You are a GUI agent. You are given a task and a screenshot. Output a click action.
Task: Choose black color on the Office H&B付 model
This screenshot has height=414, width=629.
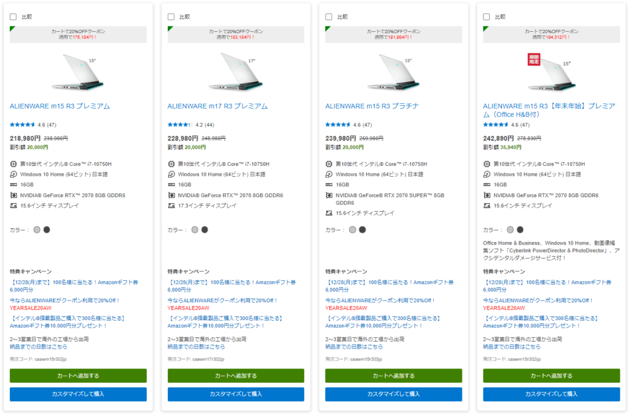(520, 230)
